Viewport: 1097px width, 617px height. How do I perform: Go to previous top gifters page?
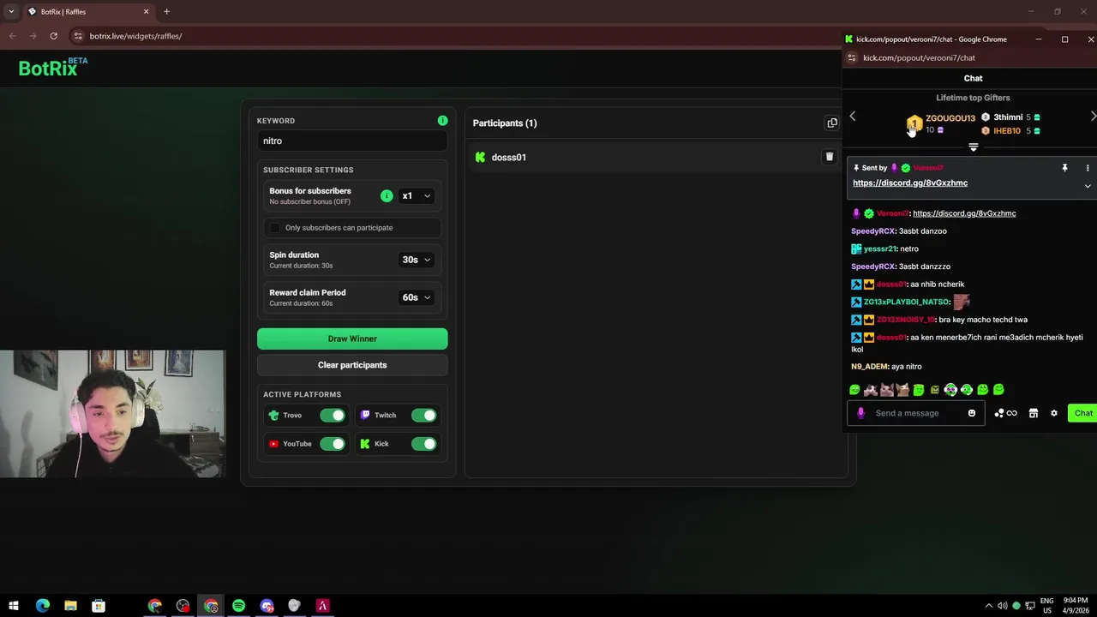(852, 117)
